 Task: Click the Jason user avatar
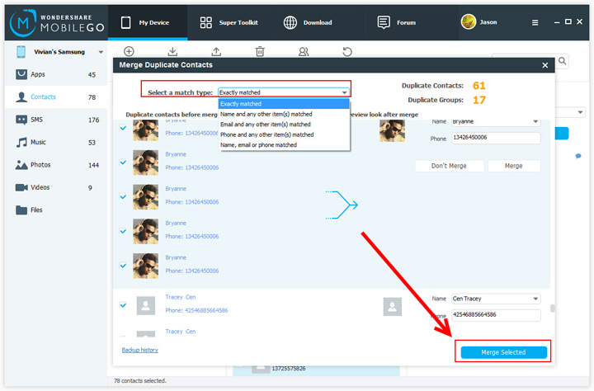pyautogui.click(x=469, y=22)
